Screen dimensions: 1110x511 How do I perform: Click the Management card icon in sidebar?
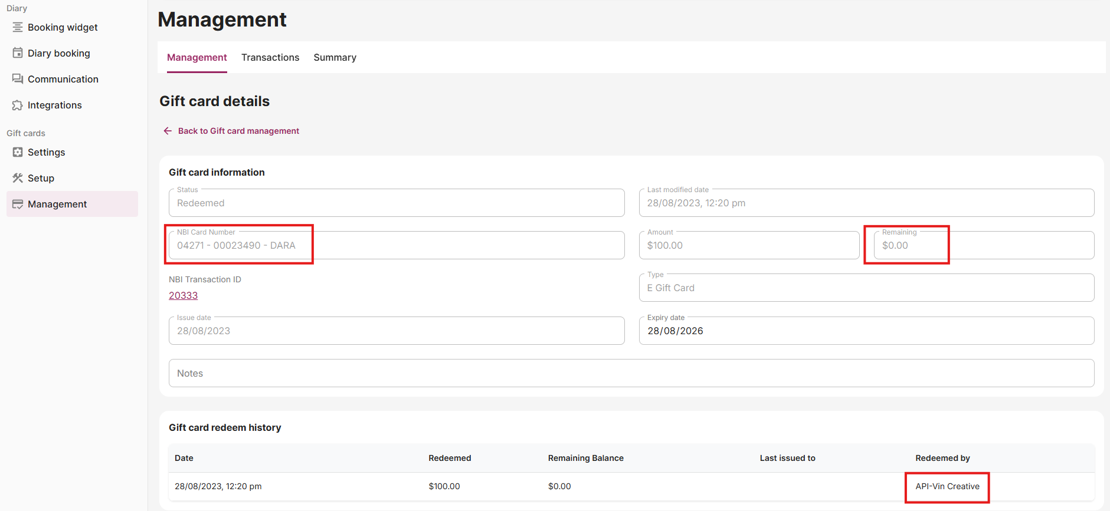[18, 204]
